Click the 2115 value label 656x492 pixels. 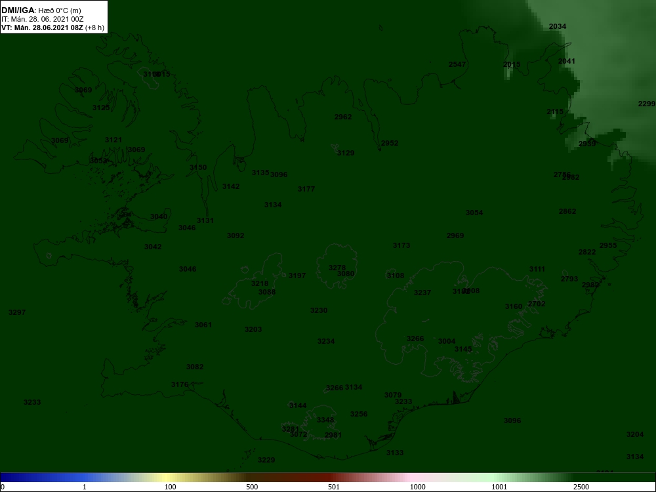point(555,112)
